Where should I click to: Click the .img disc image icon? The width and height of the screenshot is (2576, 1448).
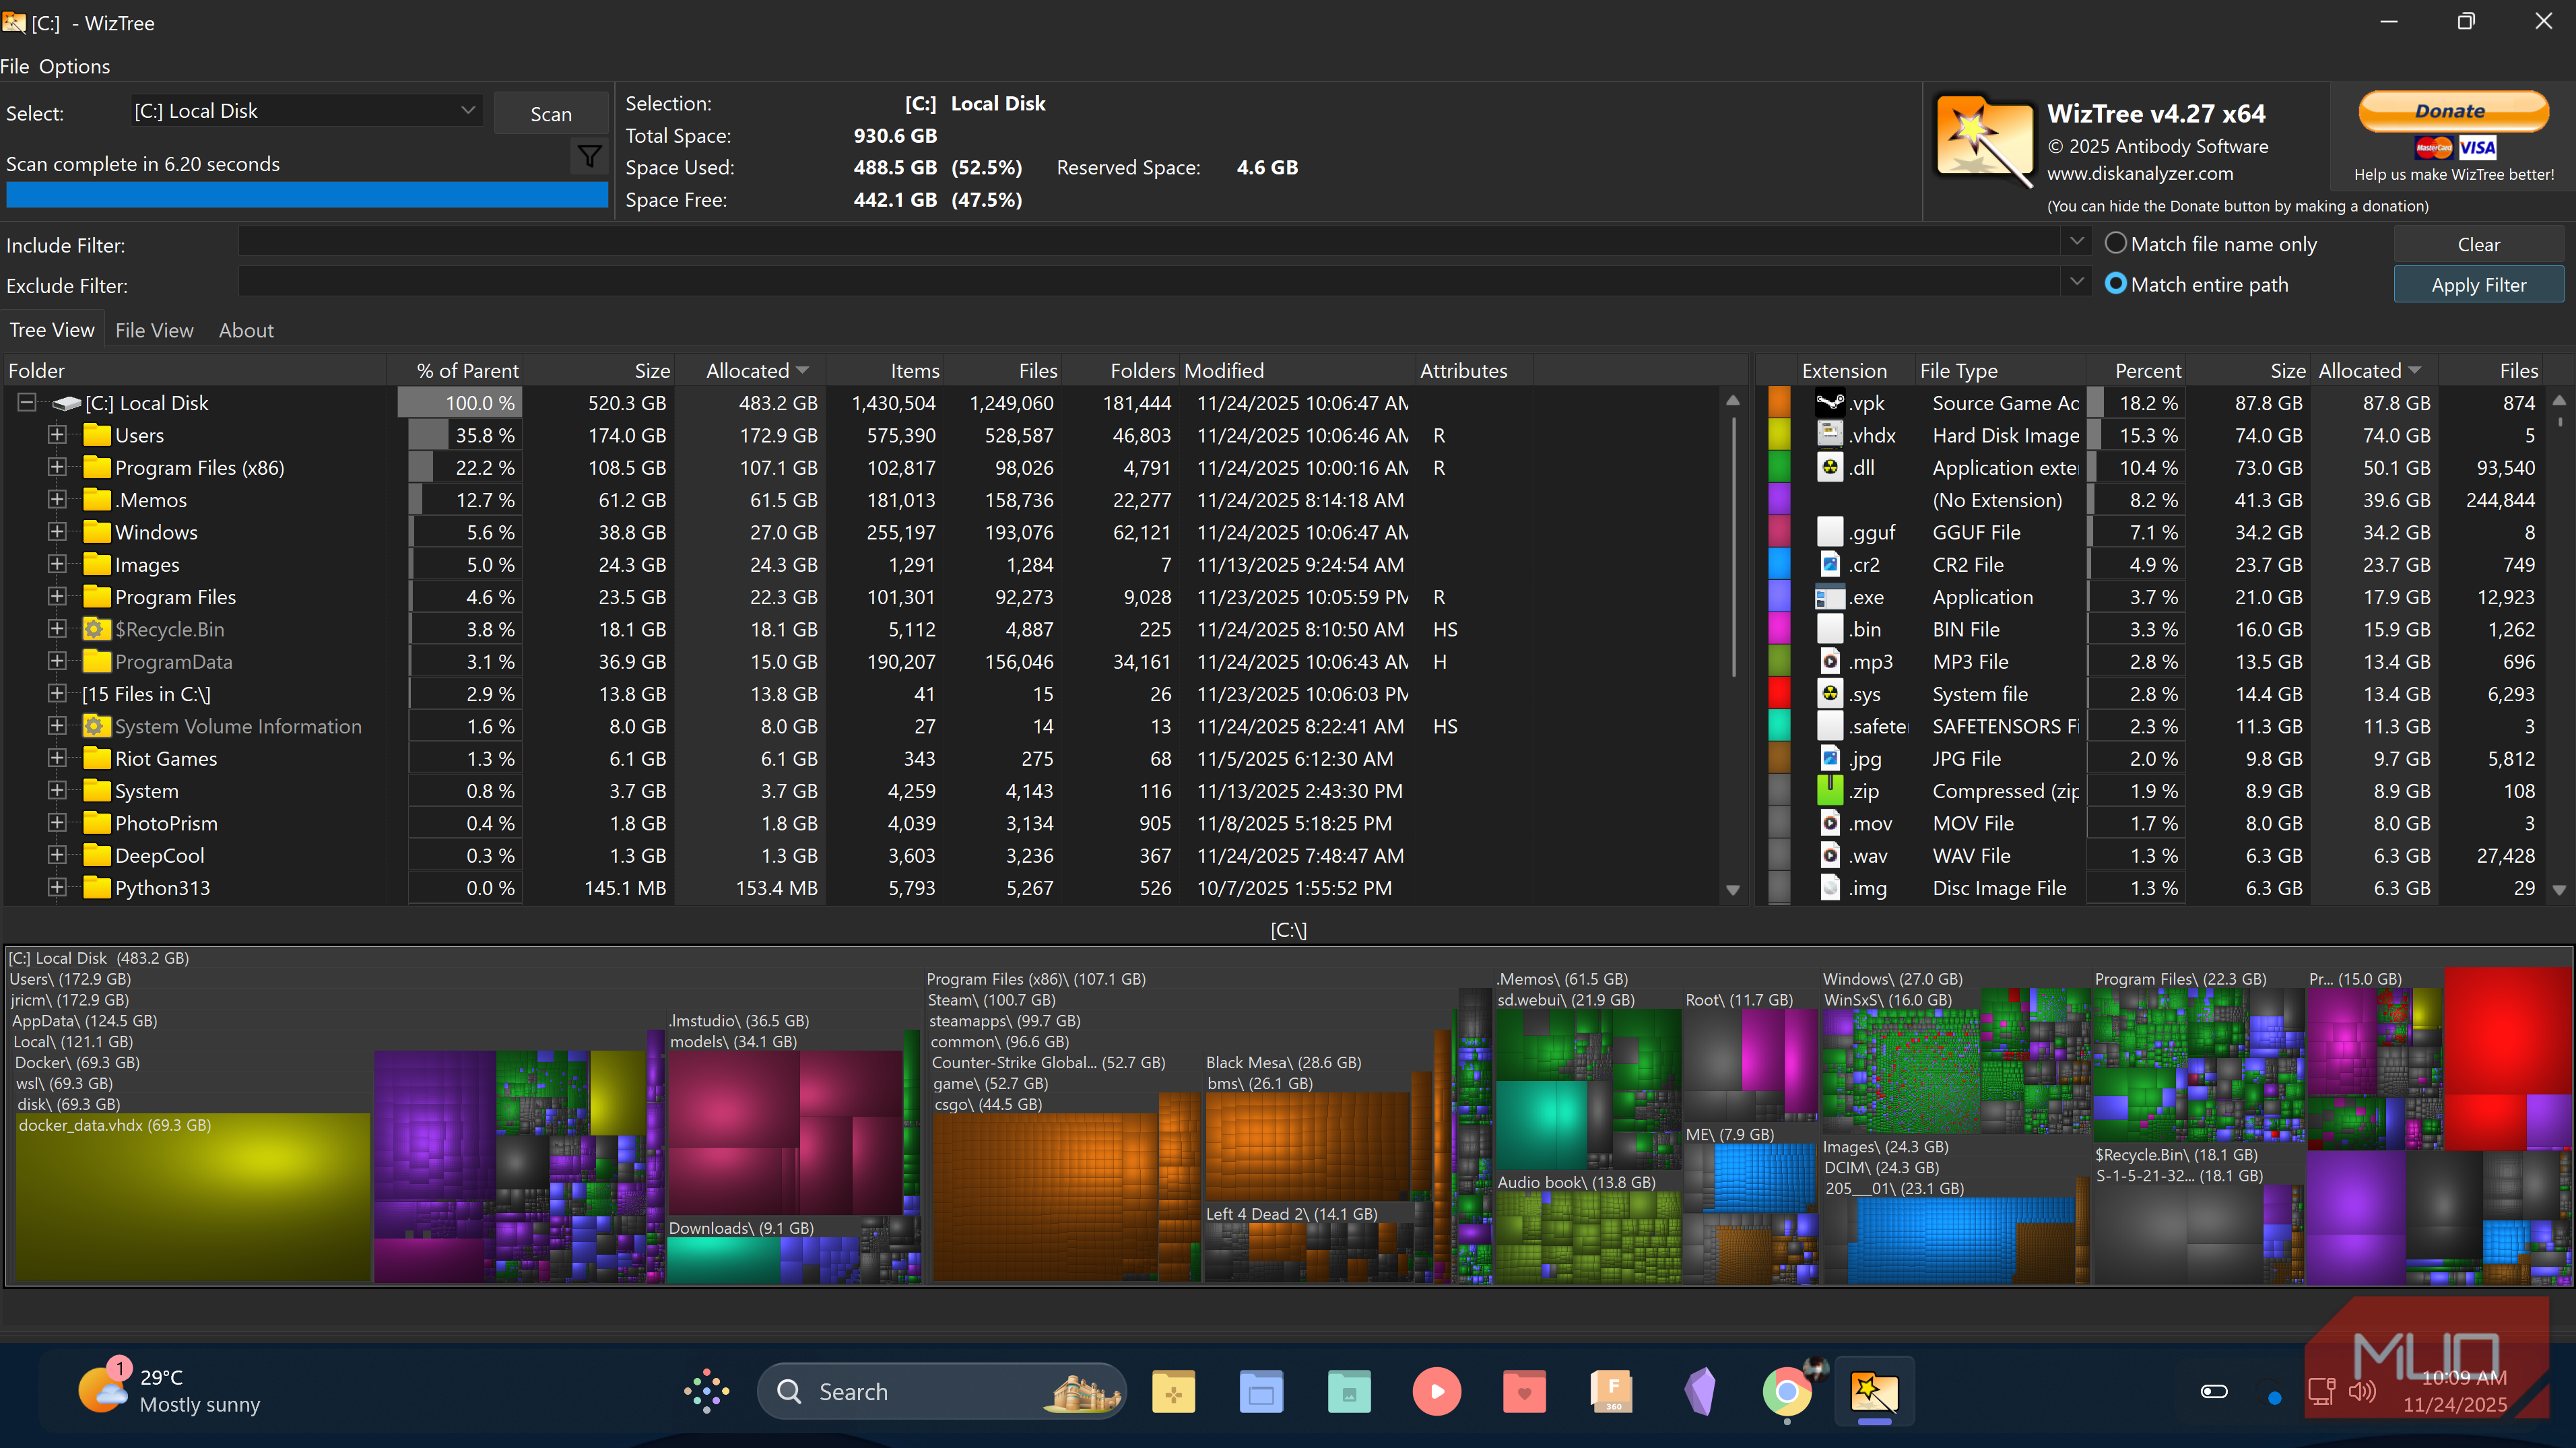[1829, 887]
